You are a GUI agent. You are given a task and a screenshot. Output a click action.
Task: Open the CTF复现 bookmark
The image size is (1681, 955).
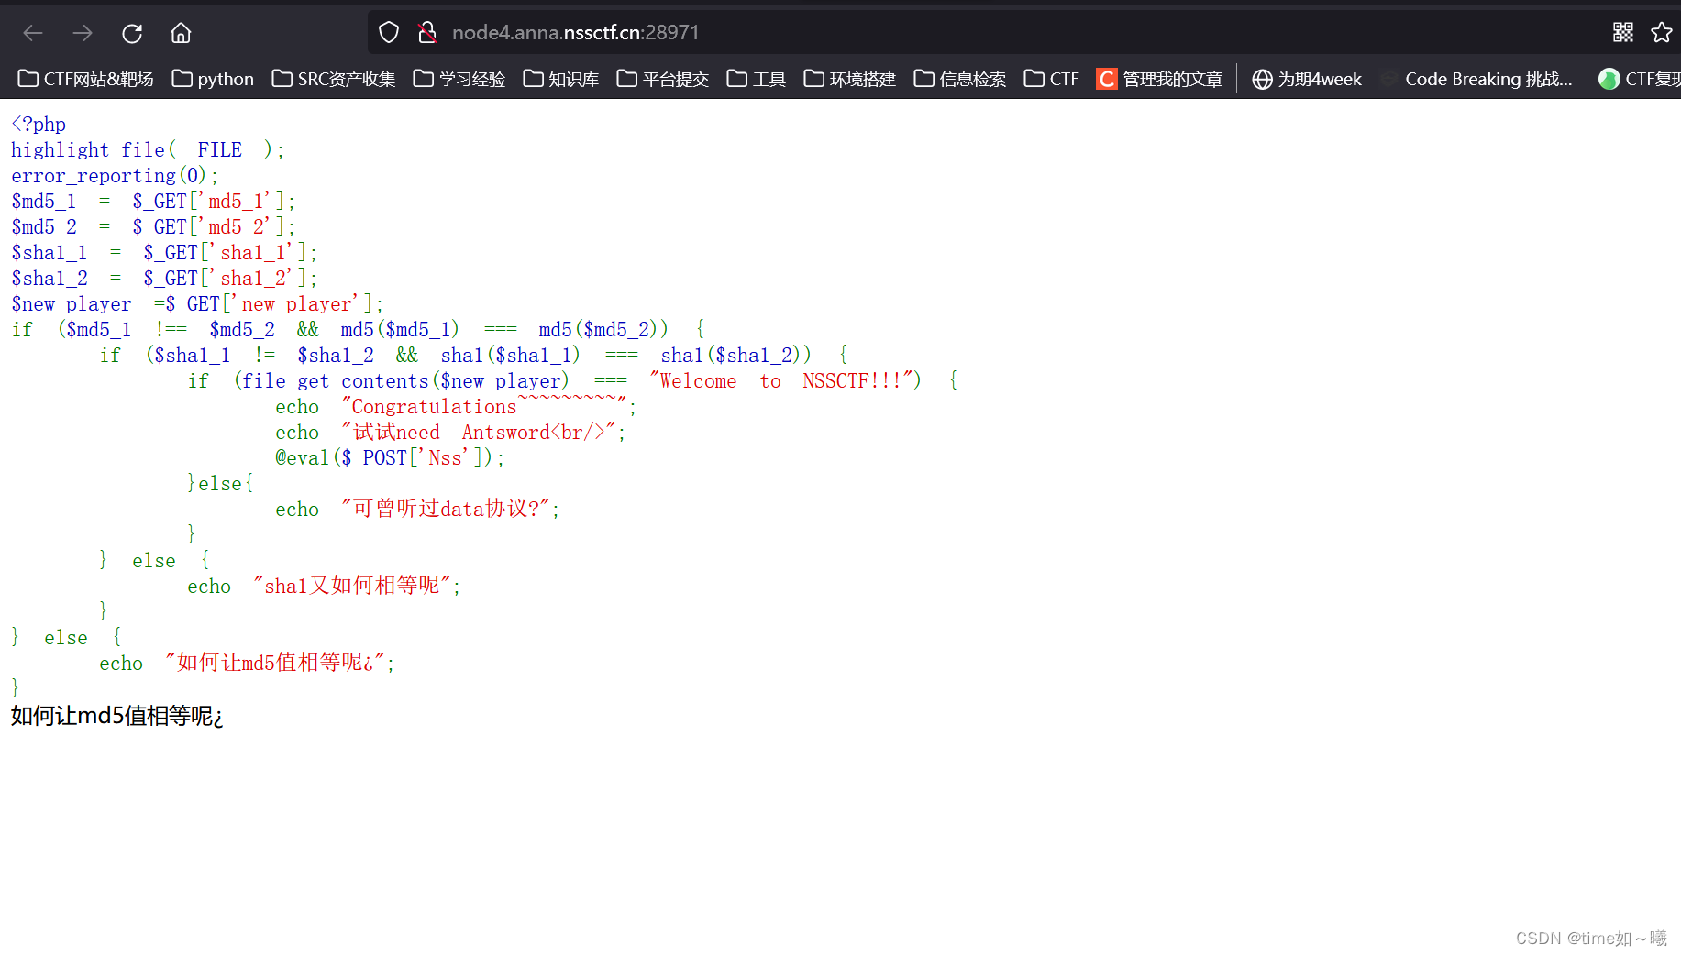coord(1639,79)
